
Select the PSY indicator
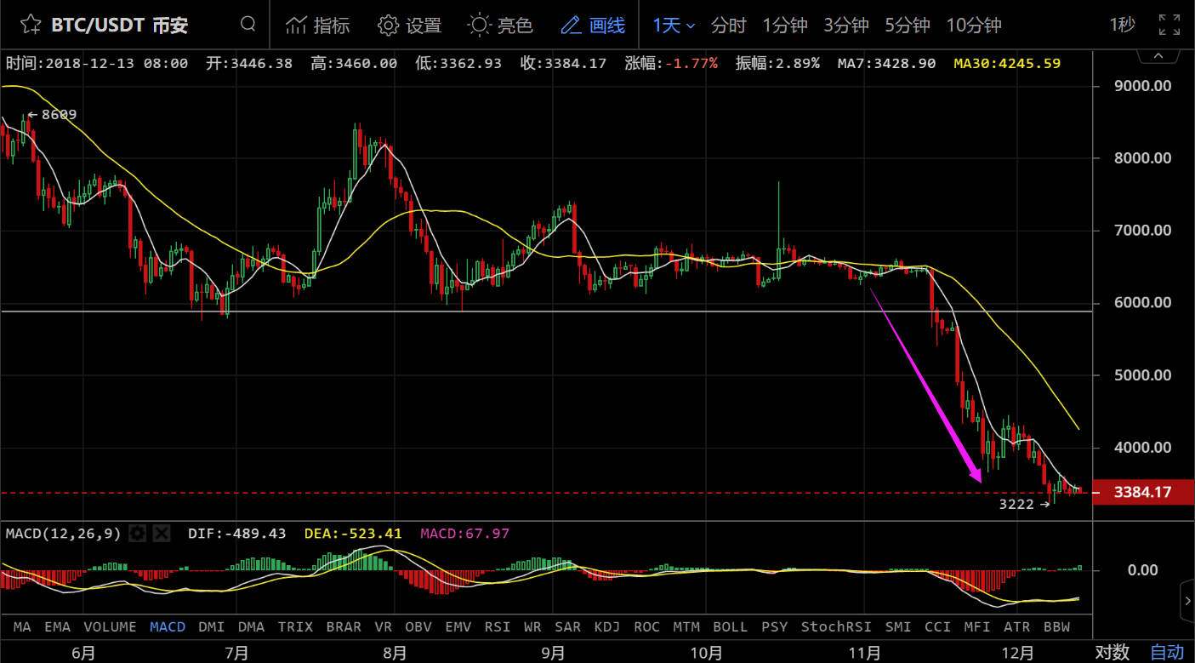coord(774,627)
